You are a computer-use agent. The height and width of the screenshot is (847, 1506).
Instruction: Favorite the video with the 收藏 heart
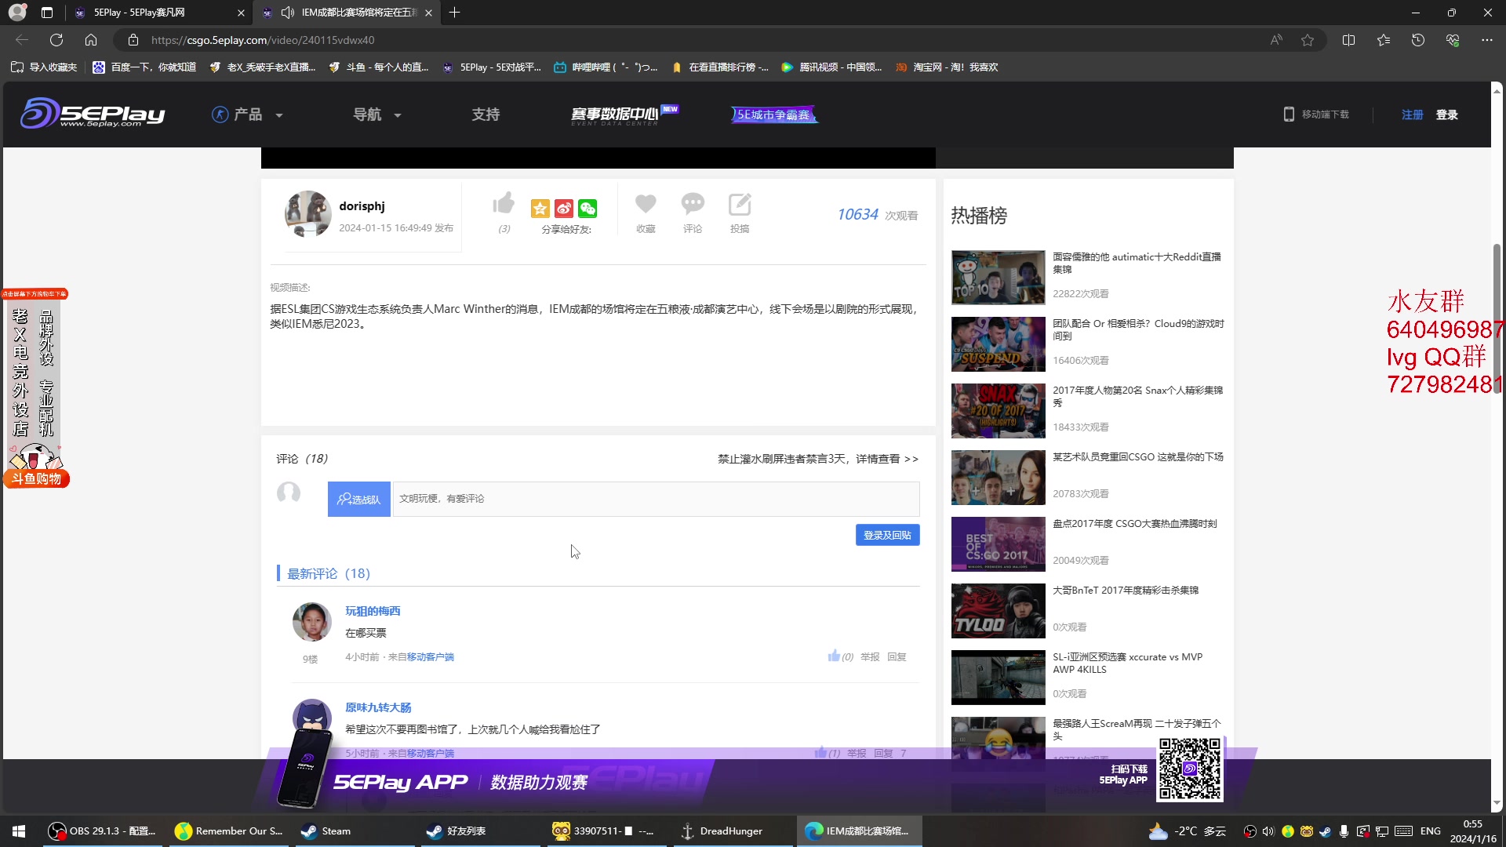(645, 203)
